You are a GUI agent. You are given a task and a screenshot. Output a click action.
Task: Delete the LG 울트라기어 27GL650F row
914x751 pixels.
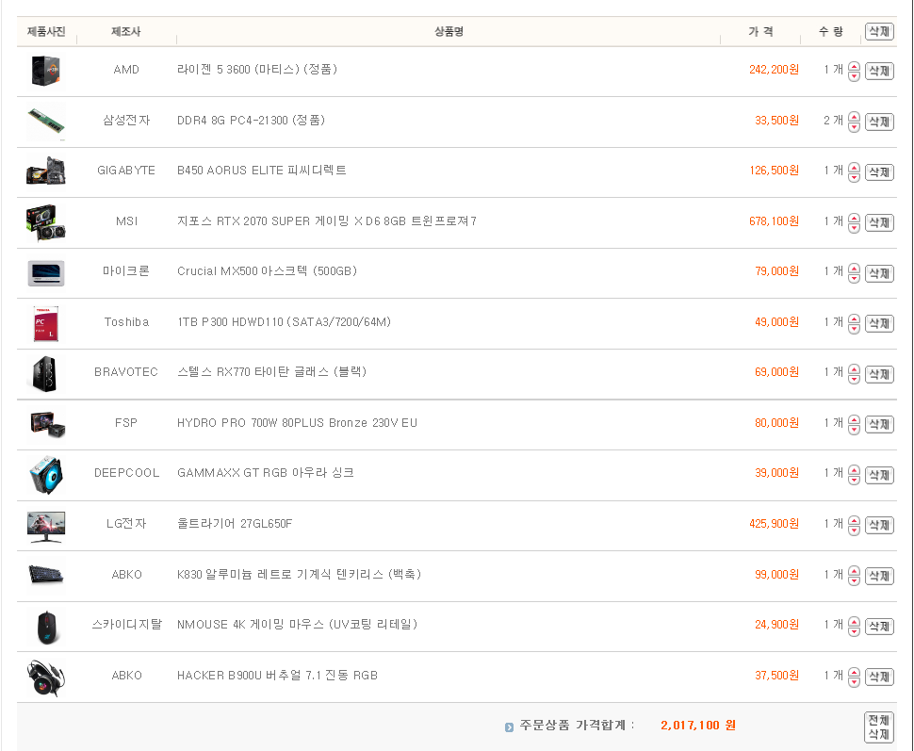(x=879, y=526)
